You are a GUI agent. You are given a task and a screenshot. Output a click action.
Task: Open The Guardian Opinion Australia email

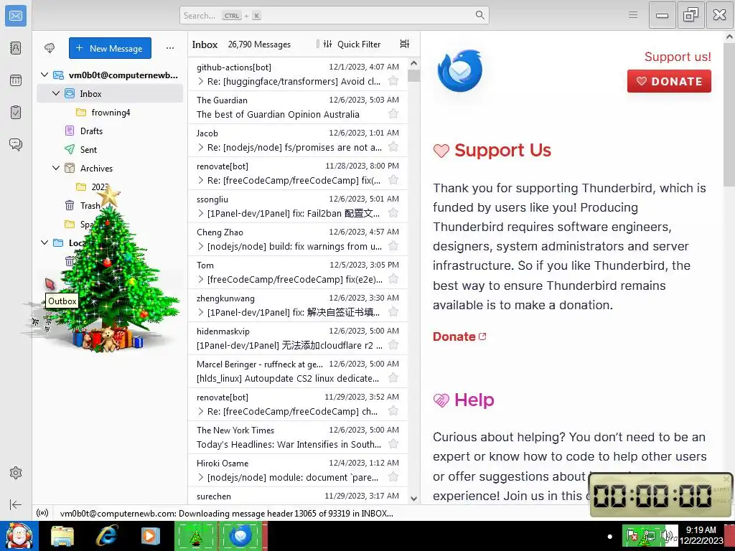tap(298, 108)
